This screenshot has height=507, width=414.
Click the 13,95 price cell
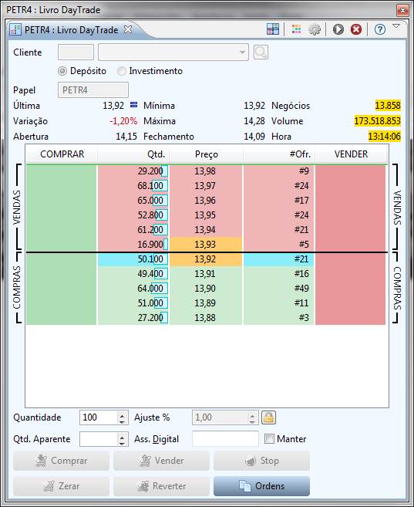click(206, 215)
